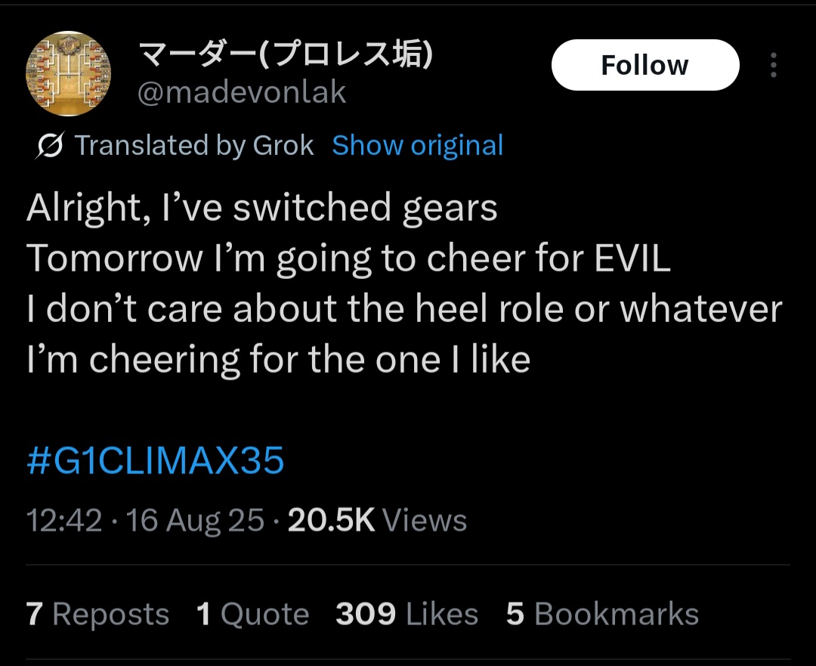Screen dimensions: 816x666
Task: Click the 20.5K Views counter
Action: click(377, 520)
